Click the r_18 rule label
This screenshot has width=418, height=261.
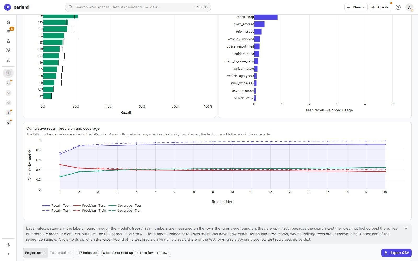[40, 43]
